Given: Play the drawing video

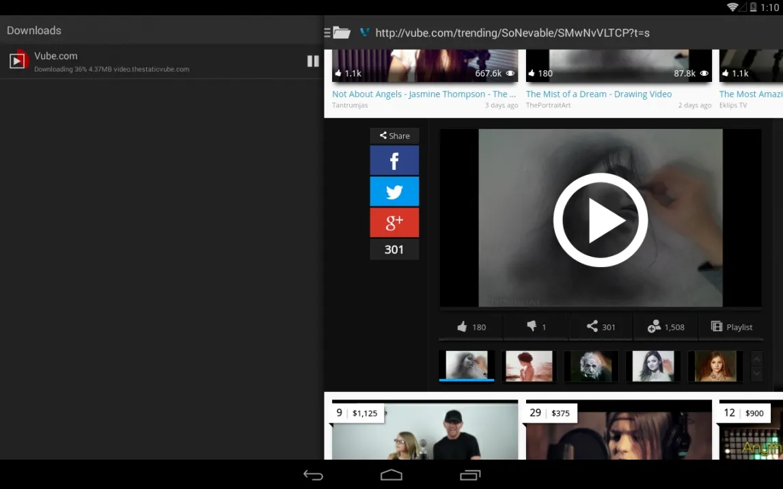Looking at the screenshot, I should coord(600,219).
